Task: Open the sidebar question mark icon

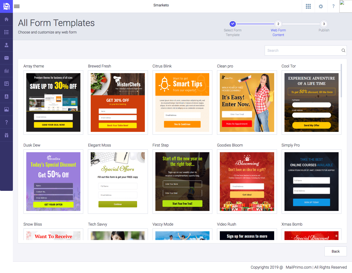Action: click(6, 122)
